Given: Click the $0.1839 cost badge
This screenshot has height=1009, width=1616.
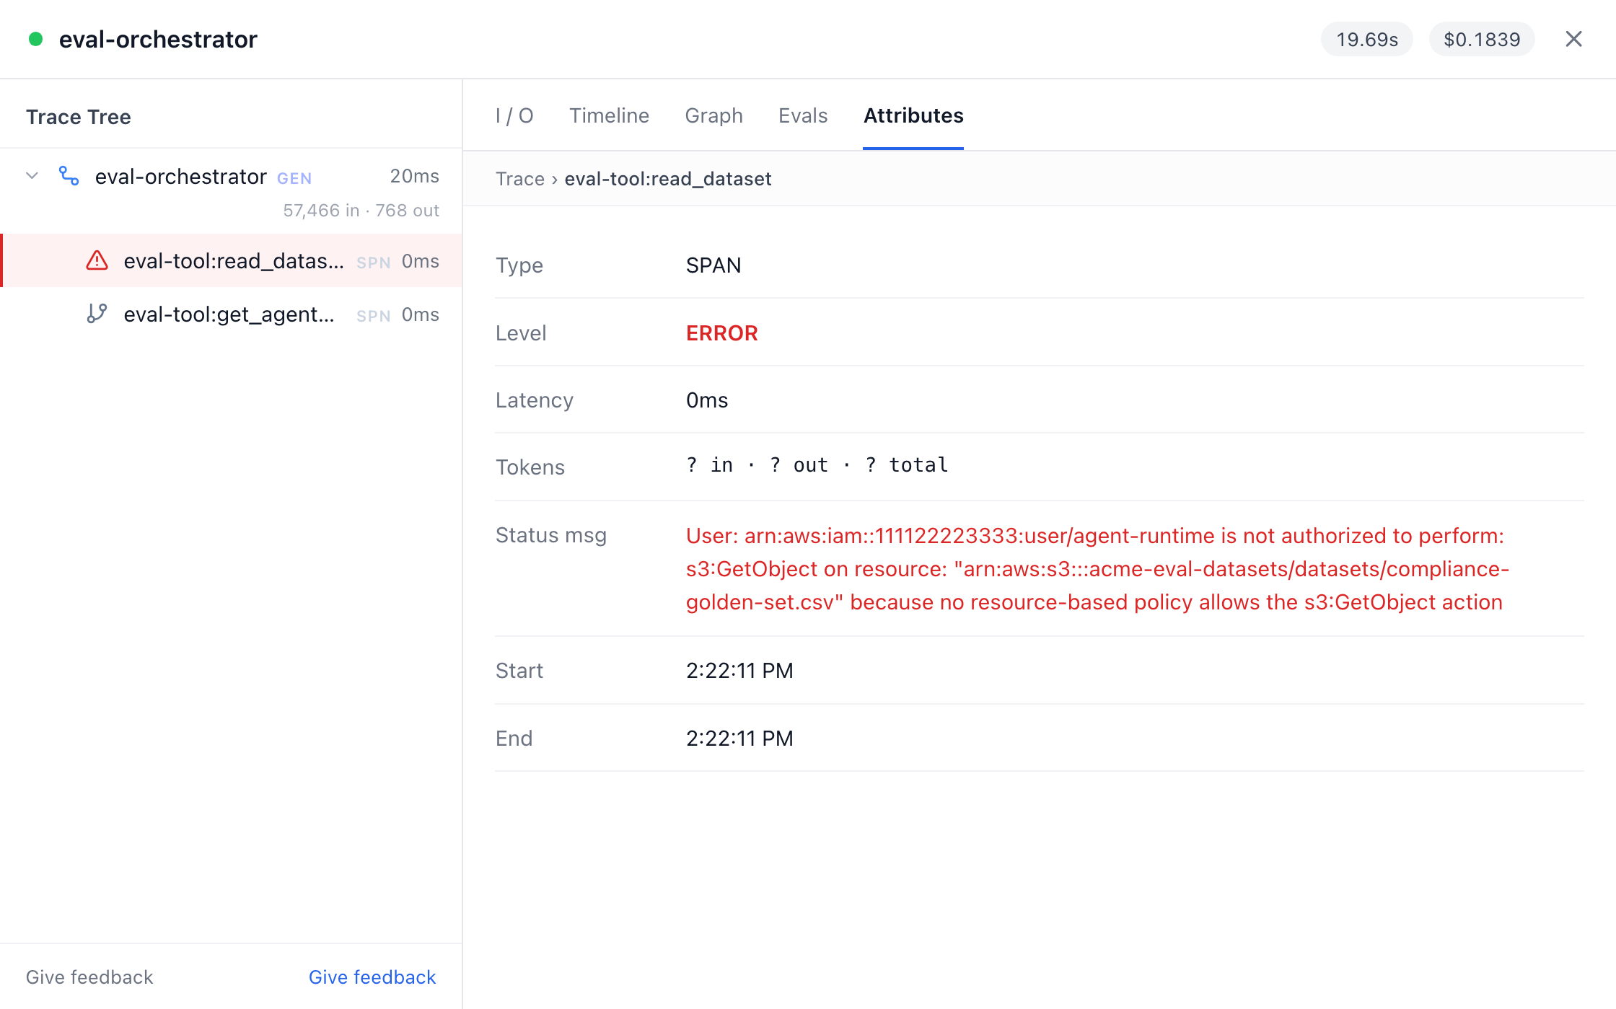Looking at the screenshot, I should point(1482,39).
